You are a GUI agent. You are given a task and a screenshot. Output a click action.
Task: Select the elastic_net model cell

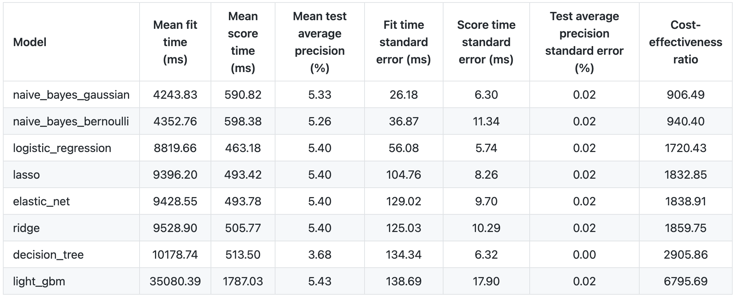pyautogui.click(x=41, y=201)
